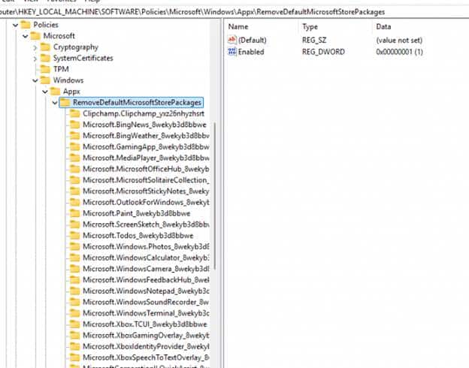Click the Appx folder icon
Screen dimensions: 469x368
click(x=55, y=91)
